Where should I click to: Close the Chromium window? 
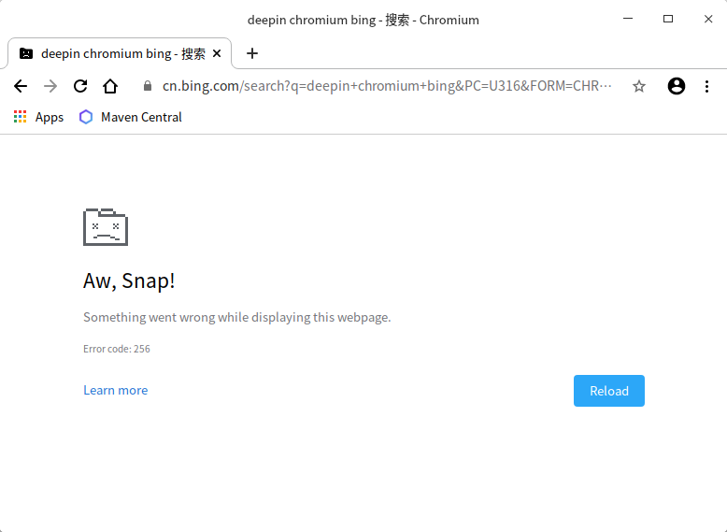[708, 19]
